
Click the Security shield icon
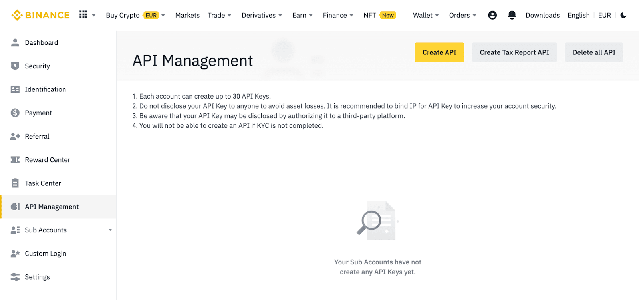(15, 66)
